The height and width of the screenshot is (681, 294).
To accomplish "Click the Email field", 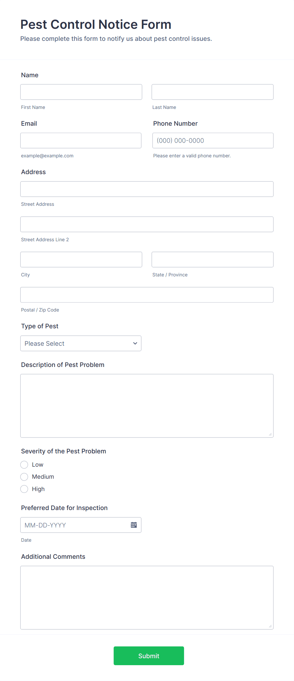I will click(x=81, y=140).
